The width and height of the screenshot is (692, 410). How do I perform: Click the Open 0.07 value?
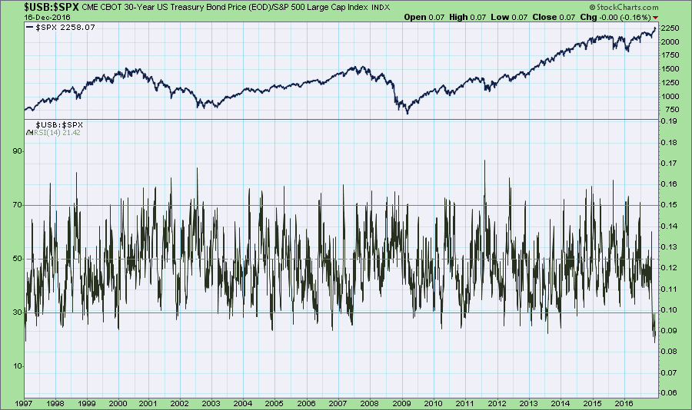click(x=424, y=17)
